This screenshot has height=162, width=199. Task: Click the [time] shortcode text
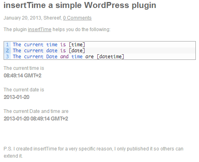(x=77, y=45)
